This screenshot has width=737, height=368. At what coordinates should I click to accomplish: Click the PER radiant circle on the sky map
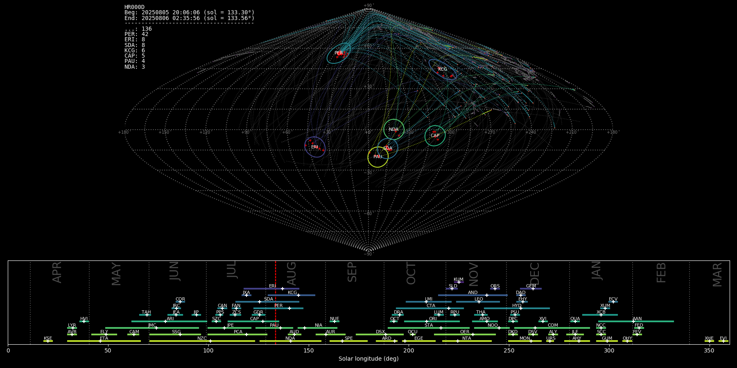pos(339,53)
